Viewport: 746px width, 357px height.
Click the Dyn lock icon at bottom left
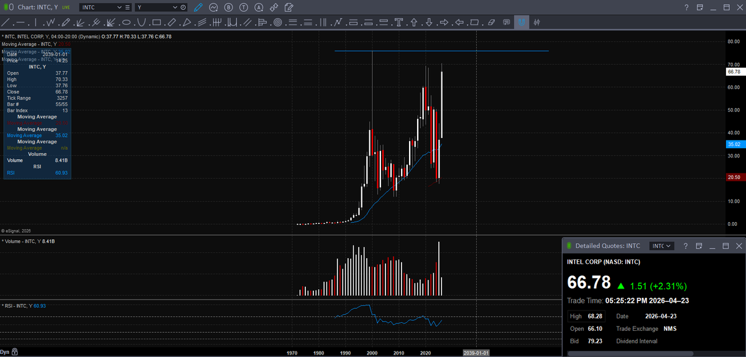14,352
